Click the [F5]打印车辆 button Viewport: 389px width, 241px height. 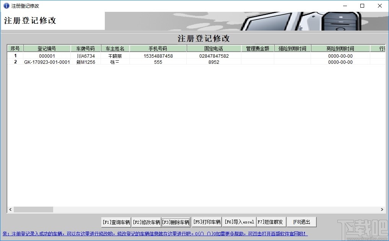pos(207,222)
